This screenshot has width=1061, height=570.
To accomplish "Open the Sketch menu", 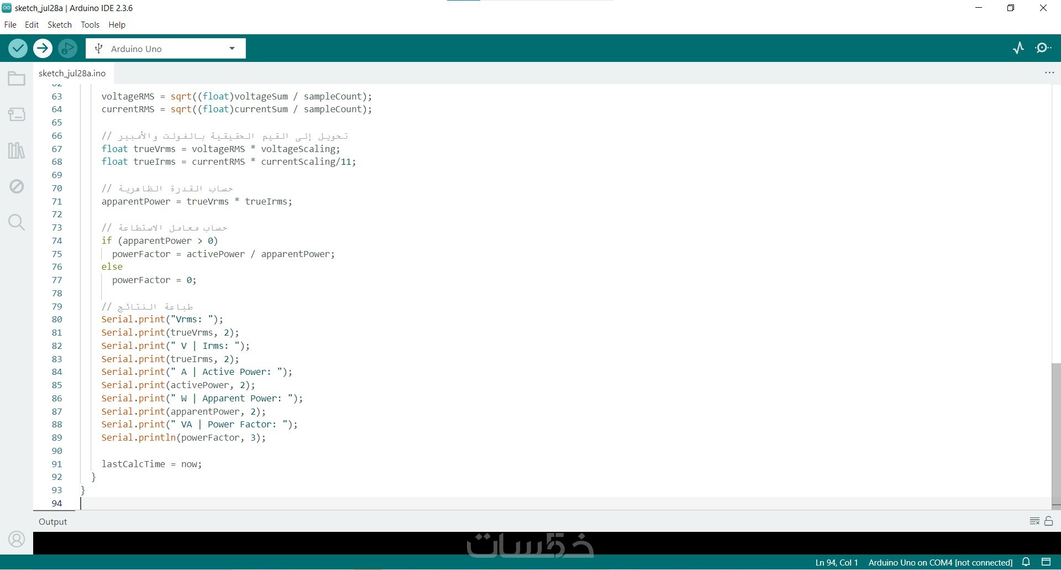I will (60, 25).
